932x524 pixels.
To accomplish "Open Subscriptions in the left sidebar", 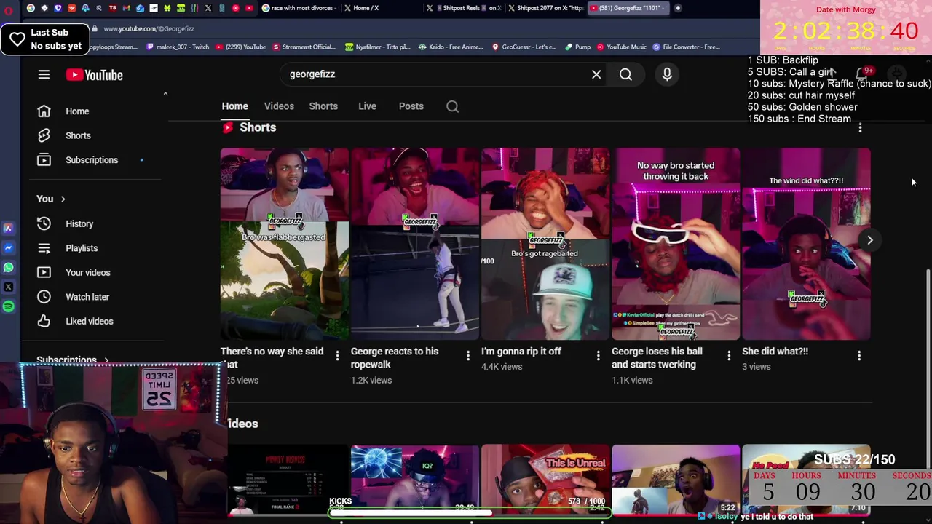I will coord(91,160).
